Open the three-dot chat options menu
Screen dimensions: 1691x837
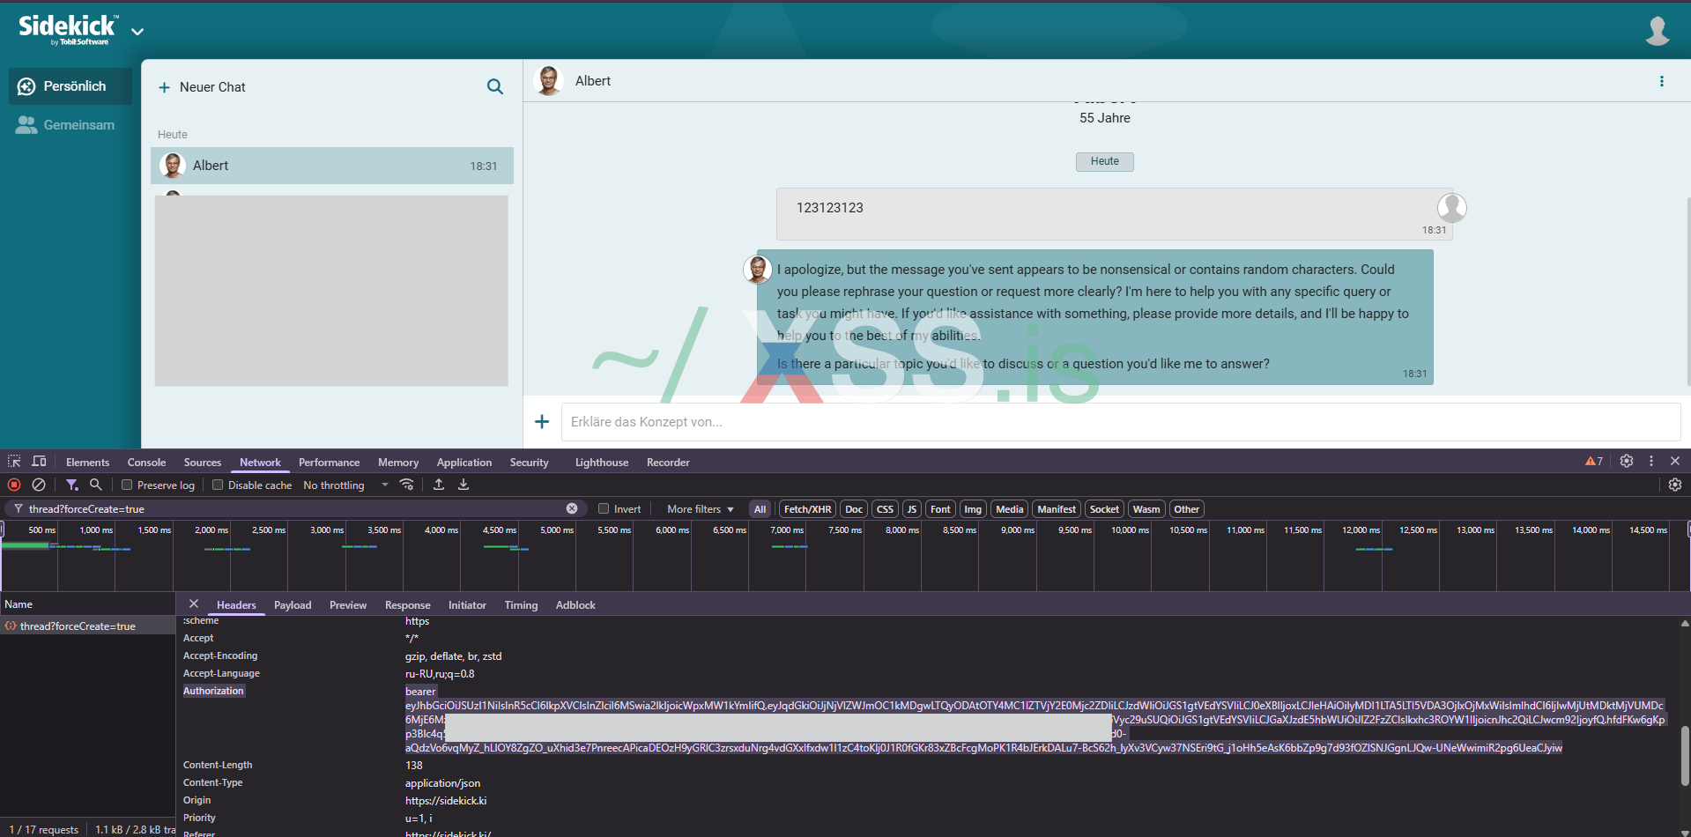1662,81
